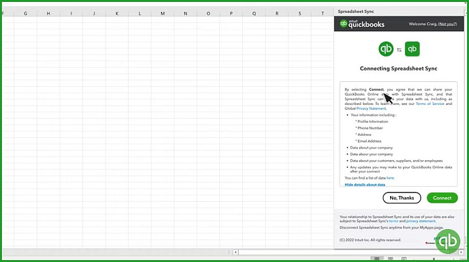This screenshot has height=262, width=469.
Task: Switch to Page Layout view in status bar
Action: pyautogui.click(x=389, y=258)
